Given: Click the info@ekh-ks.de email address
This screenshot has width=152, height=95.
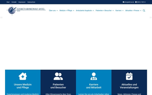Looking at the screenshot, I should tap(129, 2).
